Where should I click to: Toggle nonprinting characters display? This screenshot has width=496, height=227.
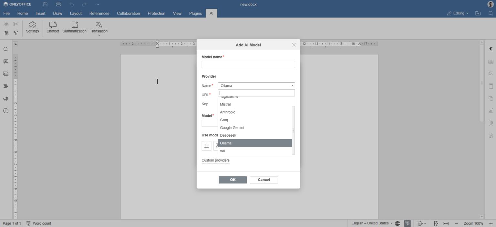(491, 49)
